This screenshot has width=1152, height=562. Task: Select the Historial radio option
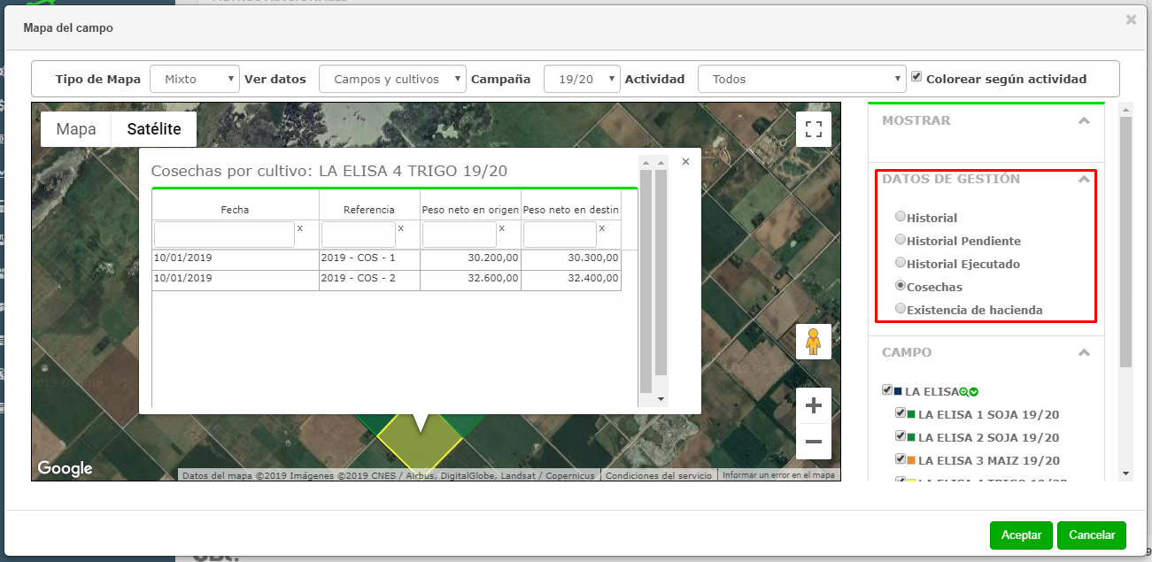pyautogui.click(x=901, y=216)
